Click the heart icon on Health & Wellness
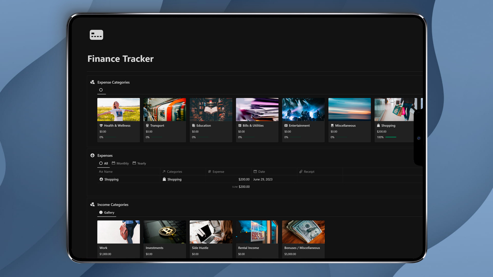Viewport: 493px width, 277px height. [x=101, y=126]
